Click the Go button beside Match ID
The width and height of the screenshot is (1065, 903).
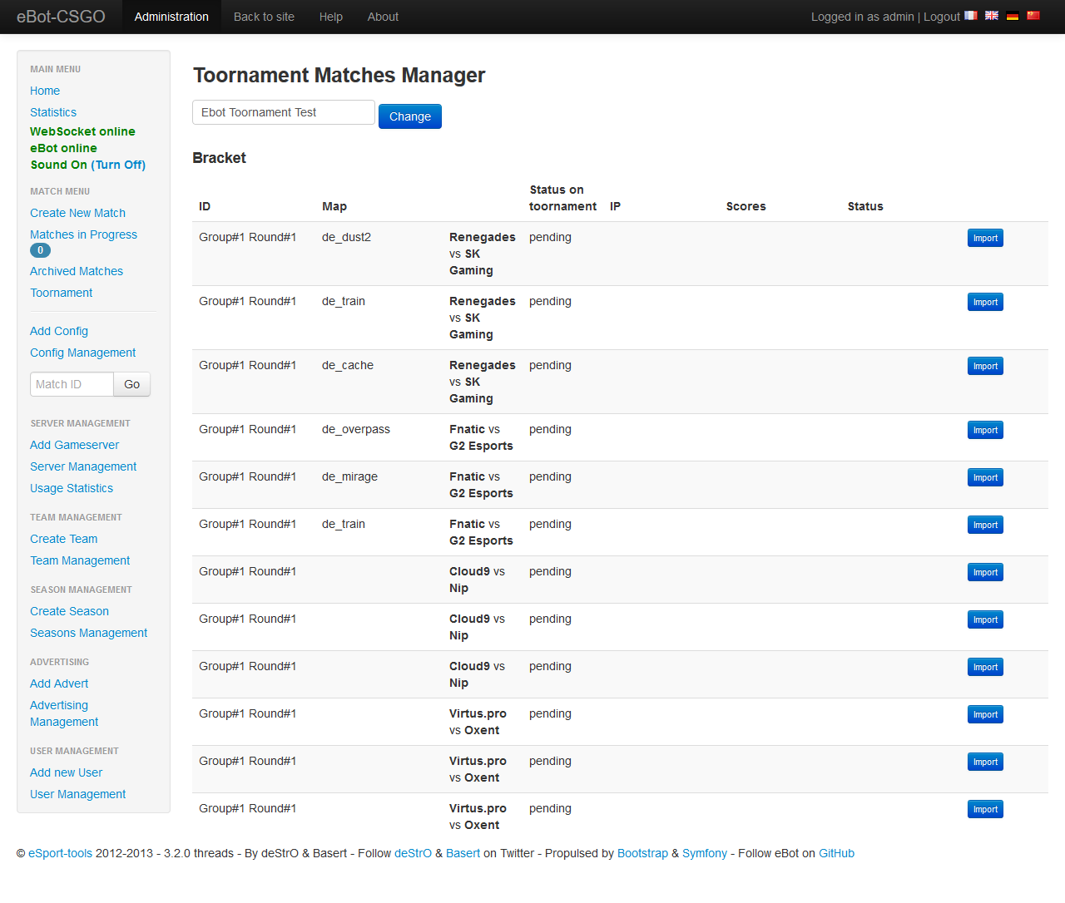(131, 384)
